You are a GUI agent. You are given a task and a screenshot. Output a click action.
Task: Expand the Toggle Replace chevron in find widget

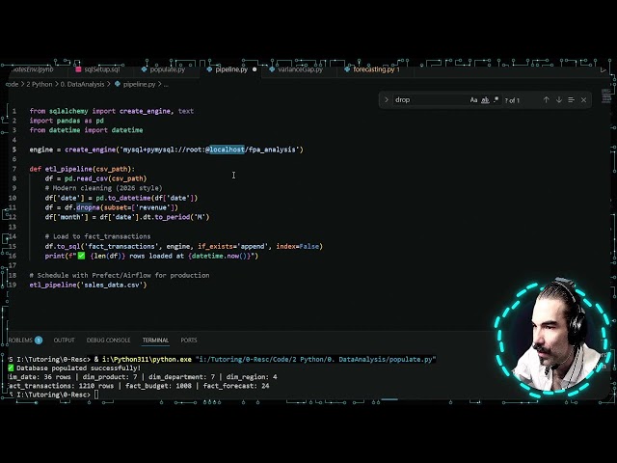click(x=386, y=100)
